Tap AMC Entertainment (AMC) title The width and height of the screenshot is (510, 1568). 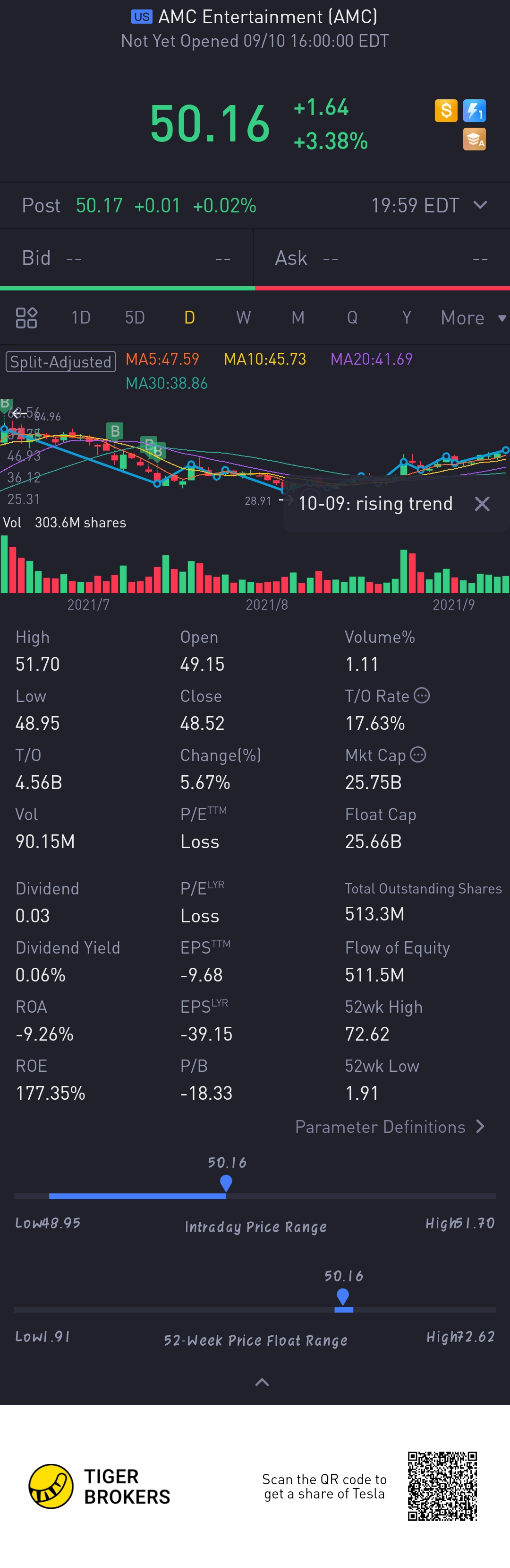click(267, 17)
